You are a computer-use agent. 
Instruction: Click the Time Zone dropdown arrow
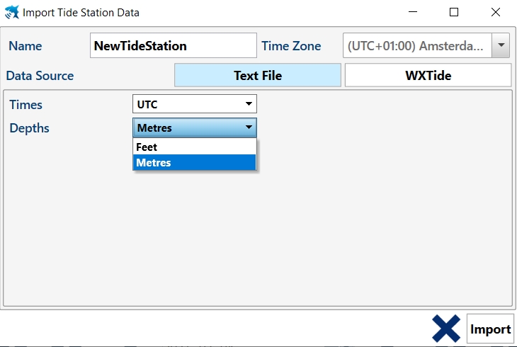(501, 46)
